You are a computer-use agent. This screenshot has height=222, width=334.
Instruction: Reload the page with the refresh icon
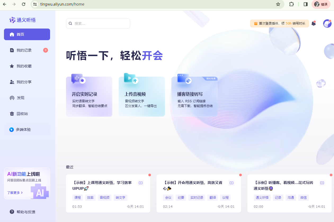pos(24,4)
